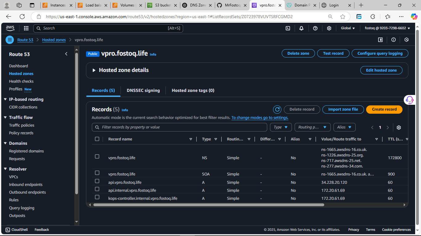
Task: Open the help question mark menu
Action: (315, 28)
